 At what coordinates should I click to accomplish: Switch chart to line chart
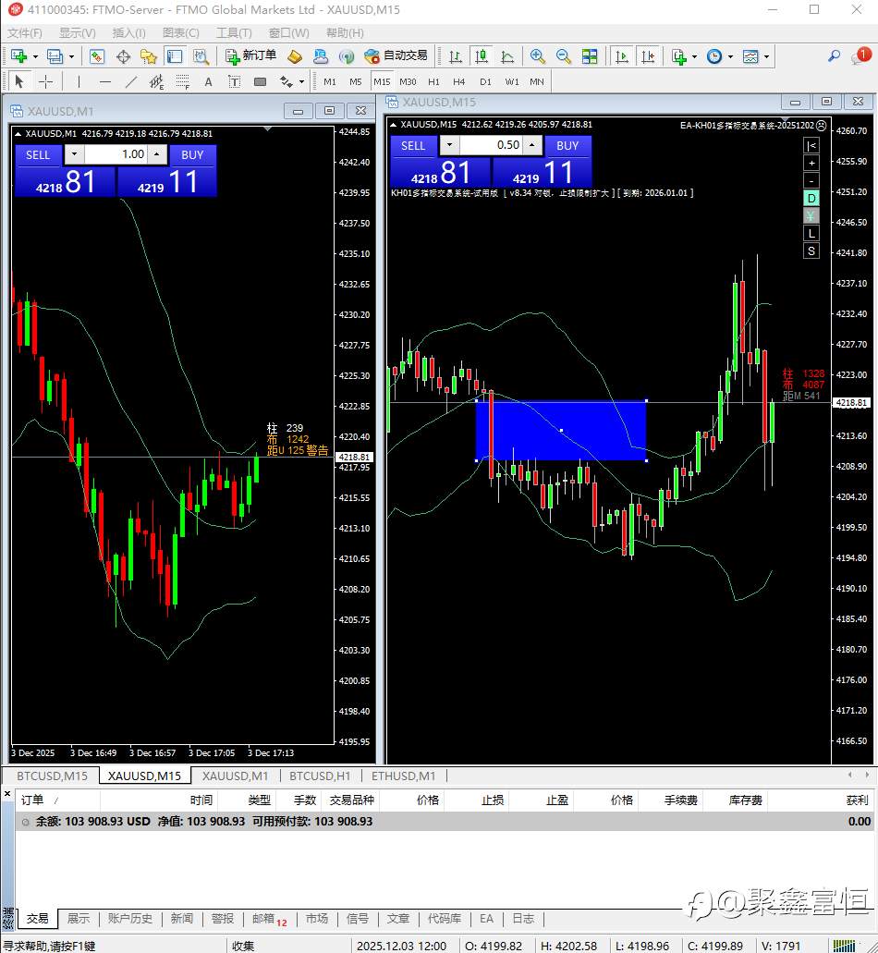coord(507,56)
